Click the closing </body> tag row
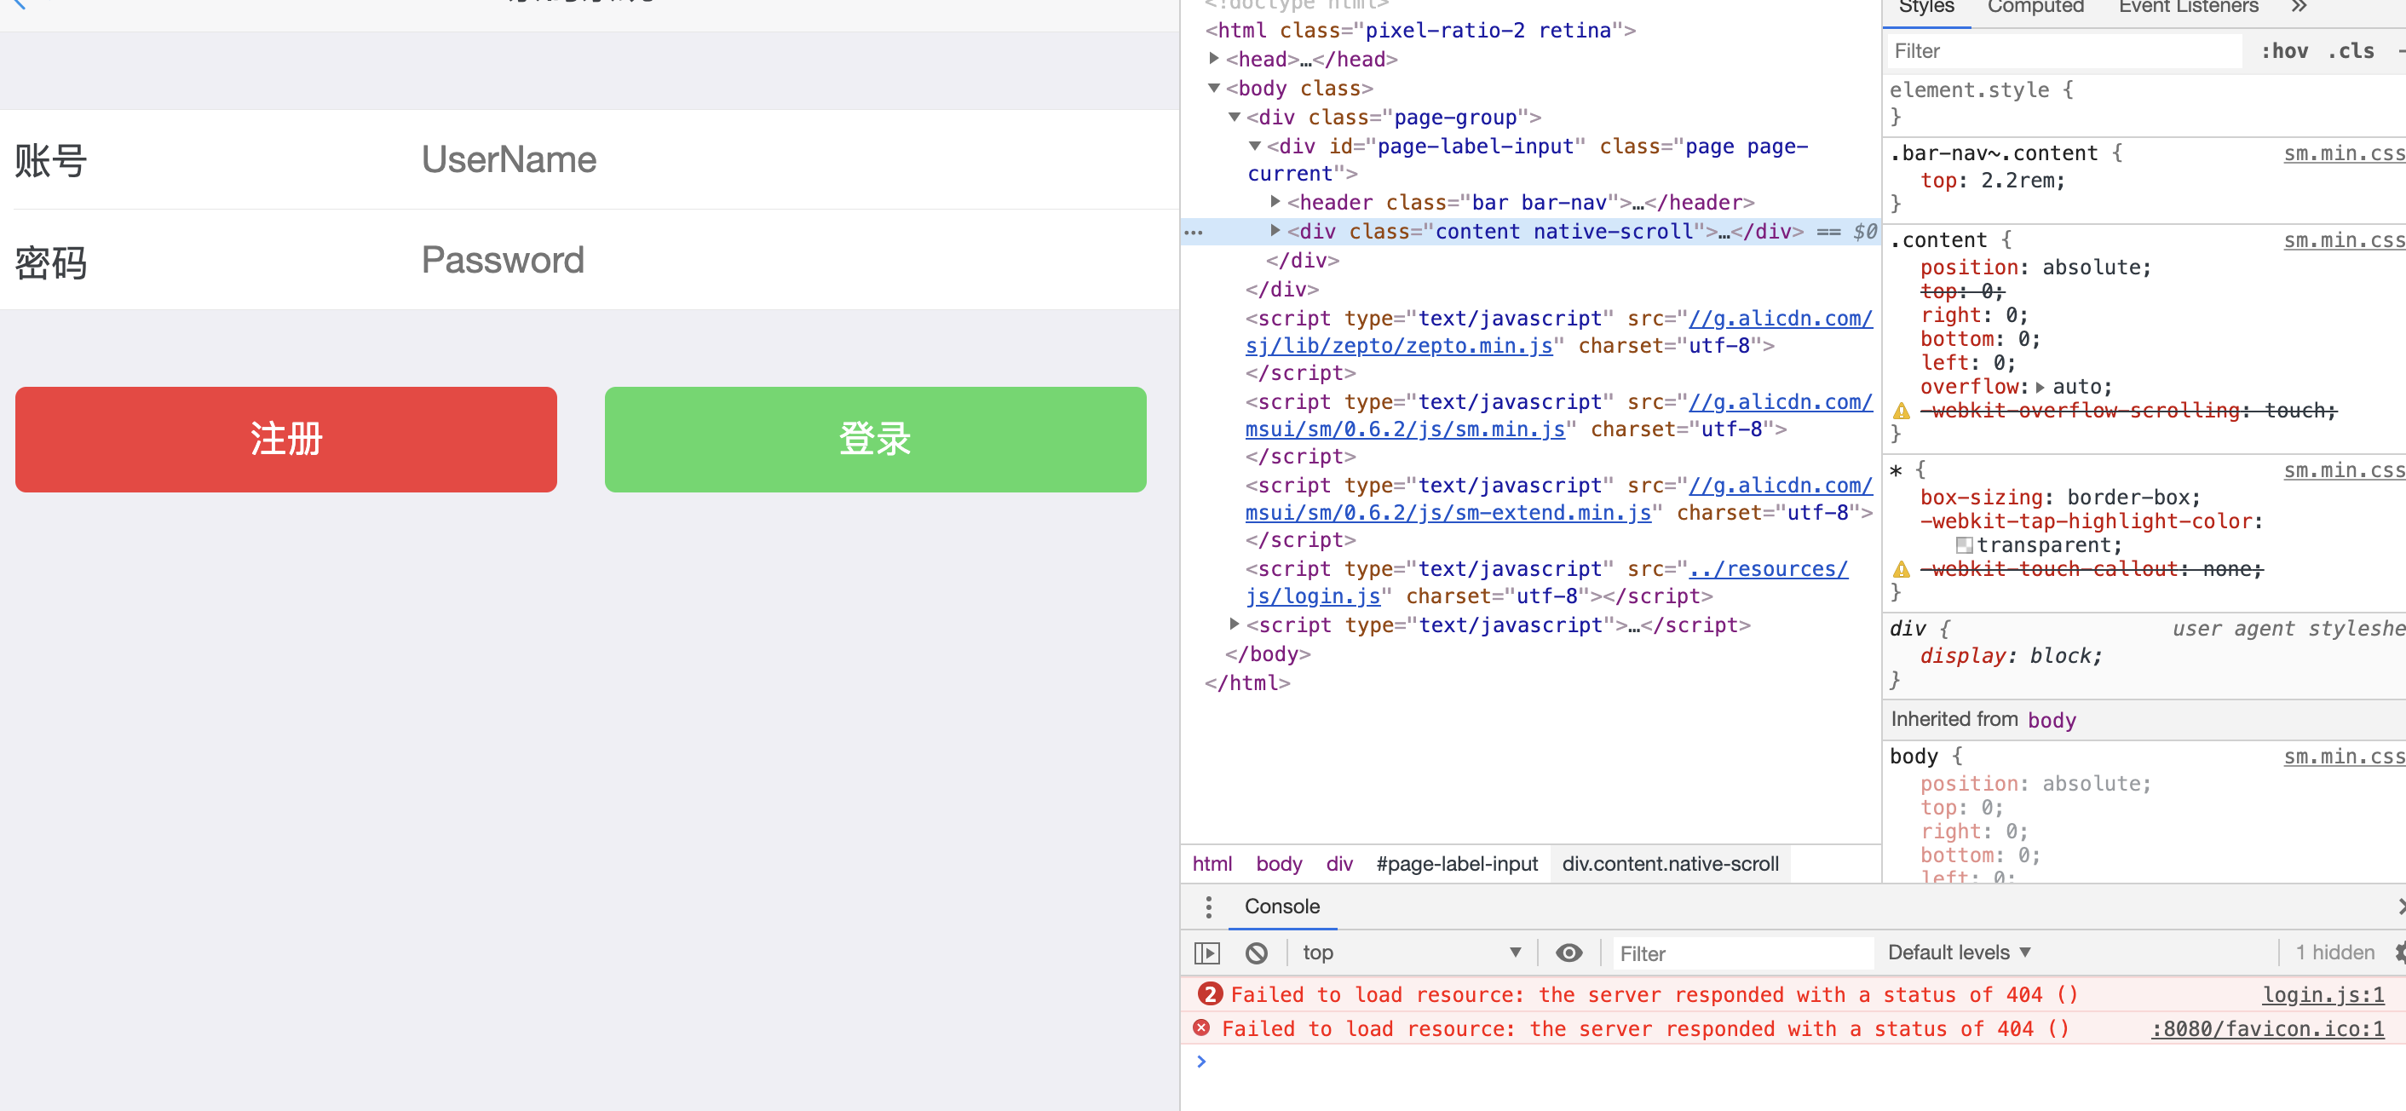This screenshot has height=1111, width=2406. [x=1268, y=654]
